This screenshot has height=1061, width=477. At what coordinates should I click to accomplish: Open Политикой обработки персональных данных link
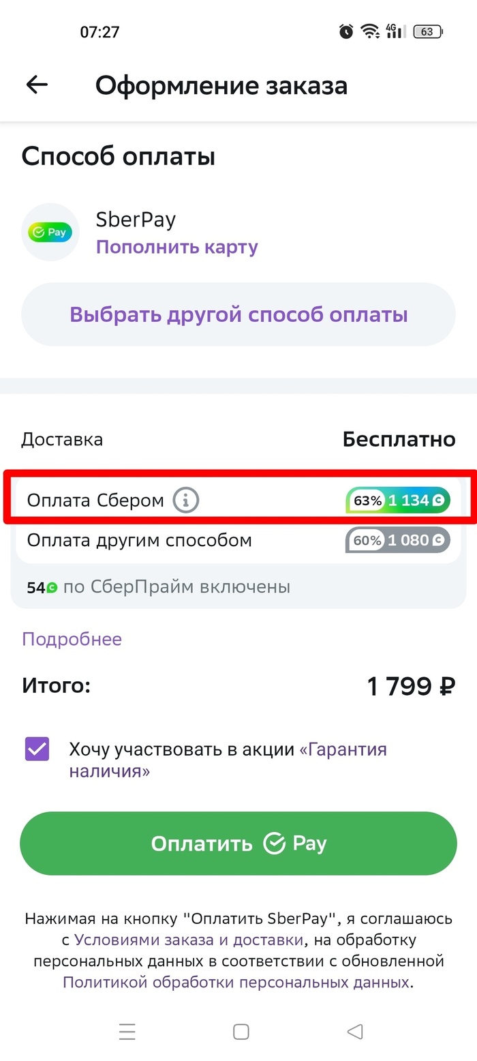237,982
